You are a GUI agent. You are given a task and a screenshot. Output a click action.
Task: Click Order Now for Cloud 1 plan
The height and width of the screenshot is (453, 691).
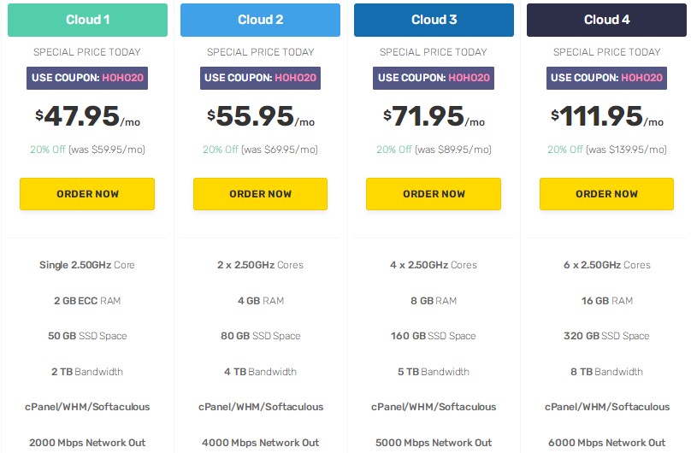(87, 194)
